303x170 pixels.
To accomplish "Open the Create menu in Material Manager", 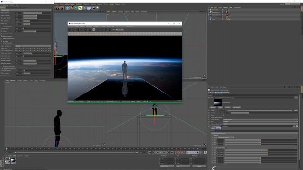I will (9, 156).
